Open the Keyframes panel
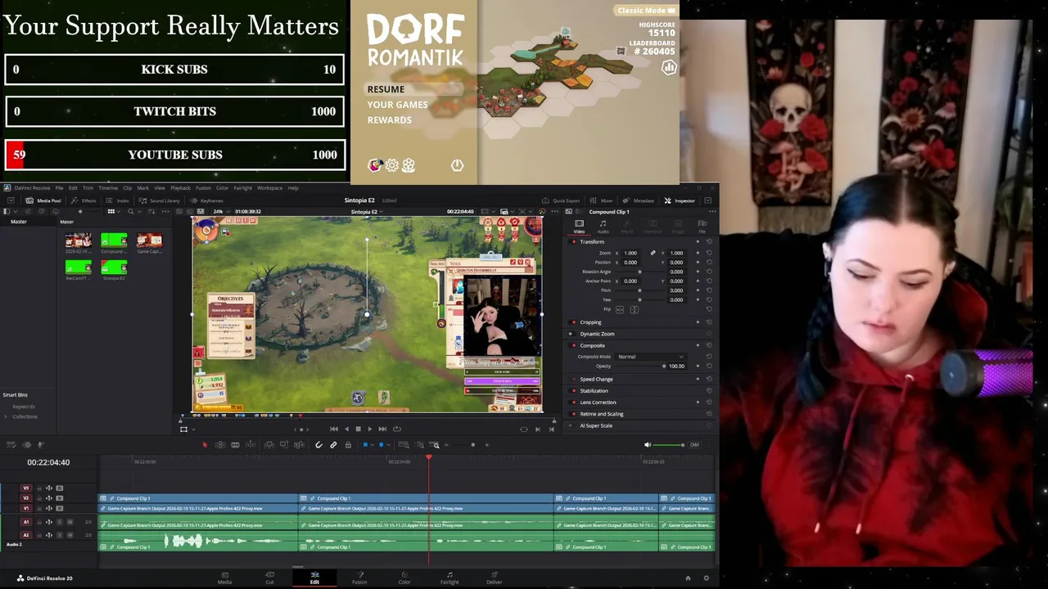Screen dimensions: 1048x589 (206, 200)
